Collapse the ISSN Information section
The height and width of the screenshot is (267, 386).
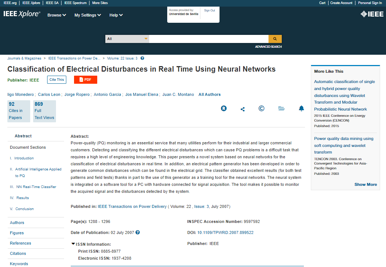point(74,244)
